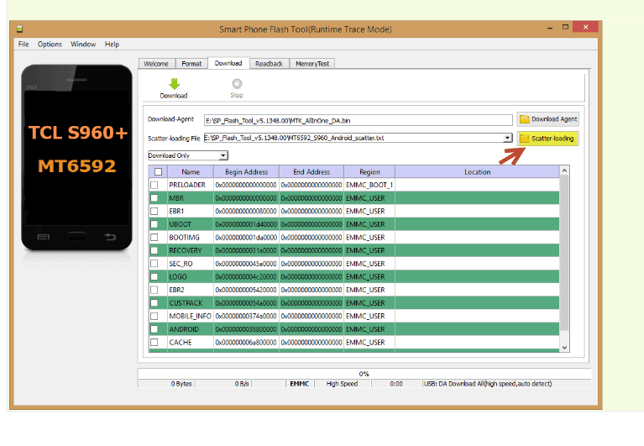Image resolution: width=644 pixels, height=446 pixels.
Task: Check the PRELOADER partition checkbox
Action: pos(154,185)
